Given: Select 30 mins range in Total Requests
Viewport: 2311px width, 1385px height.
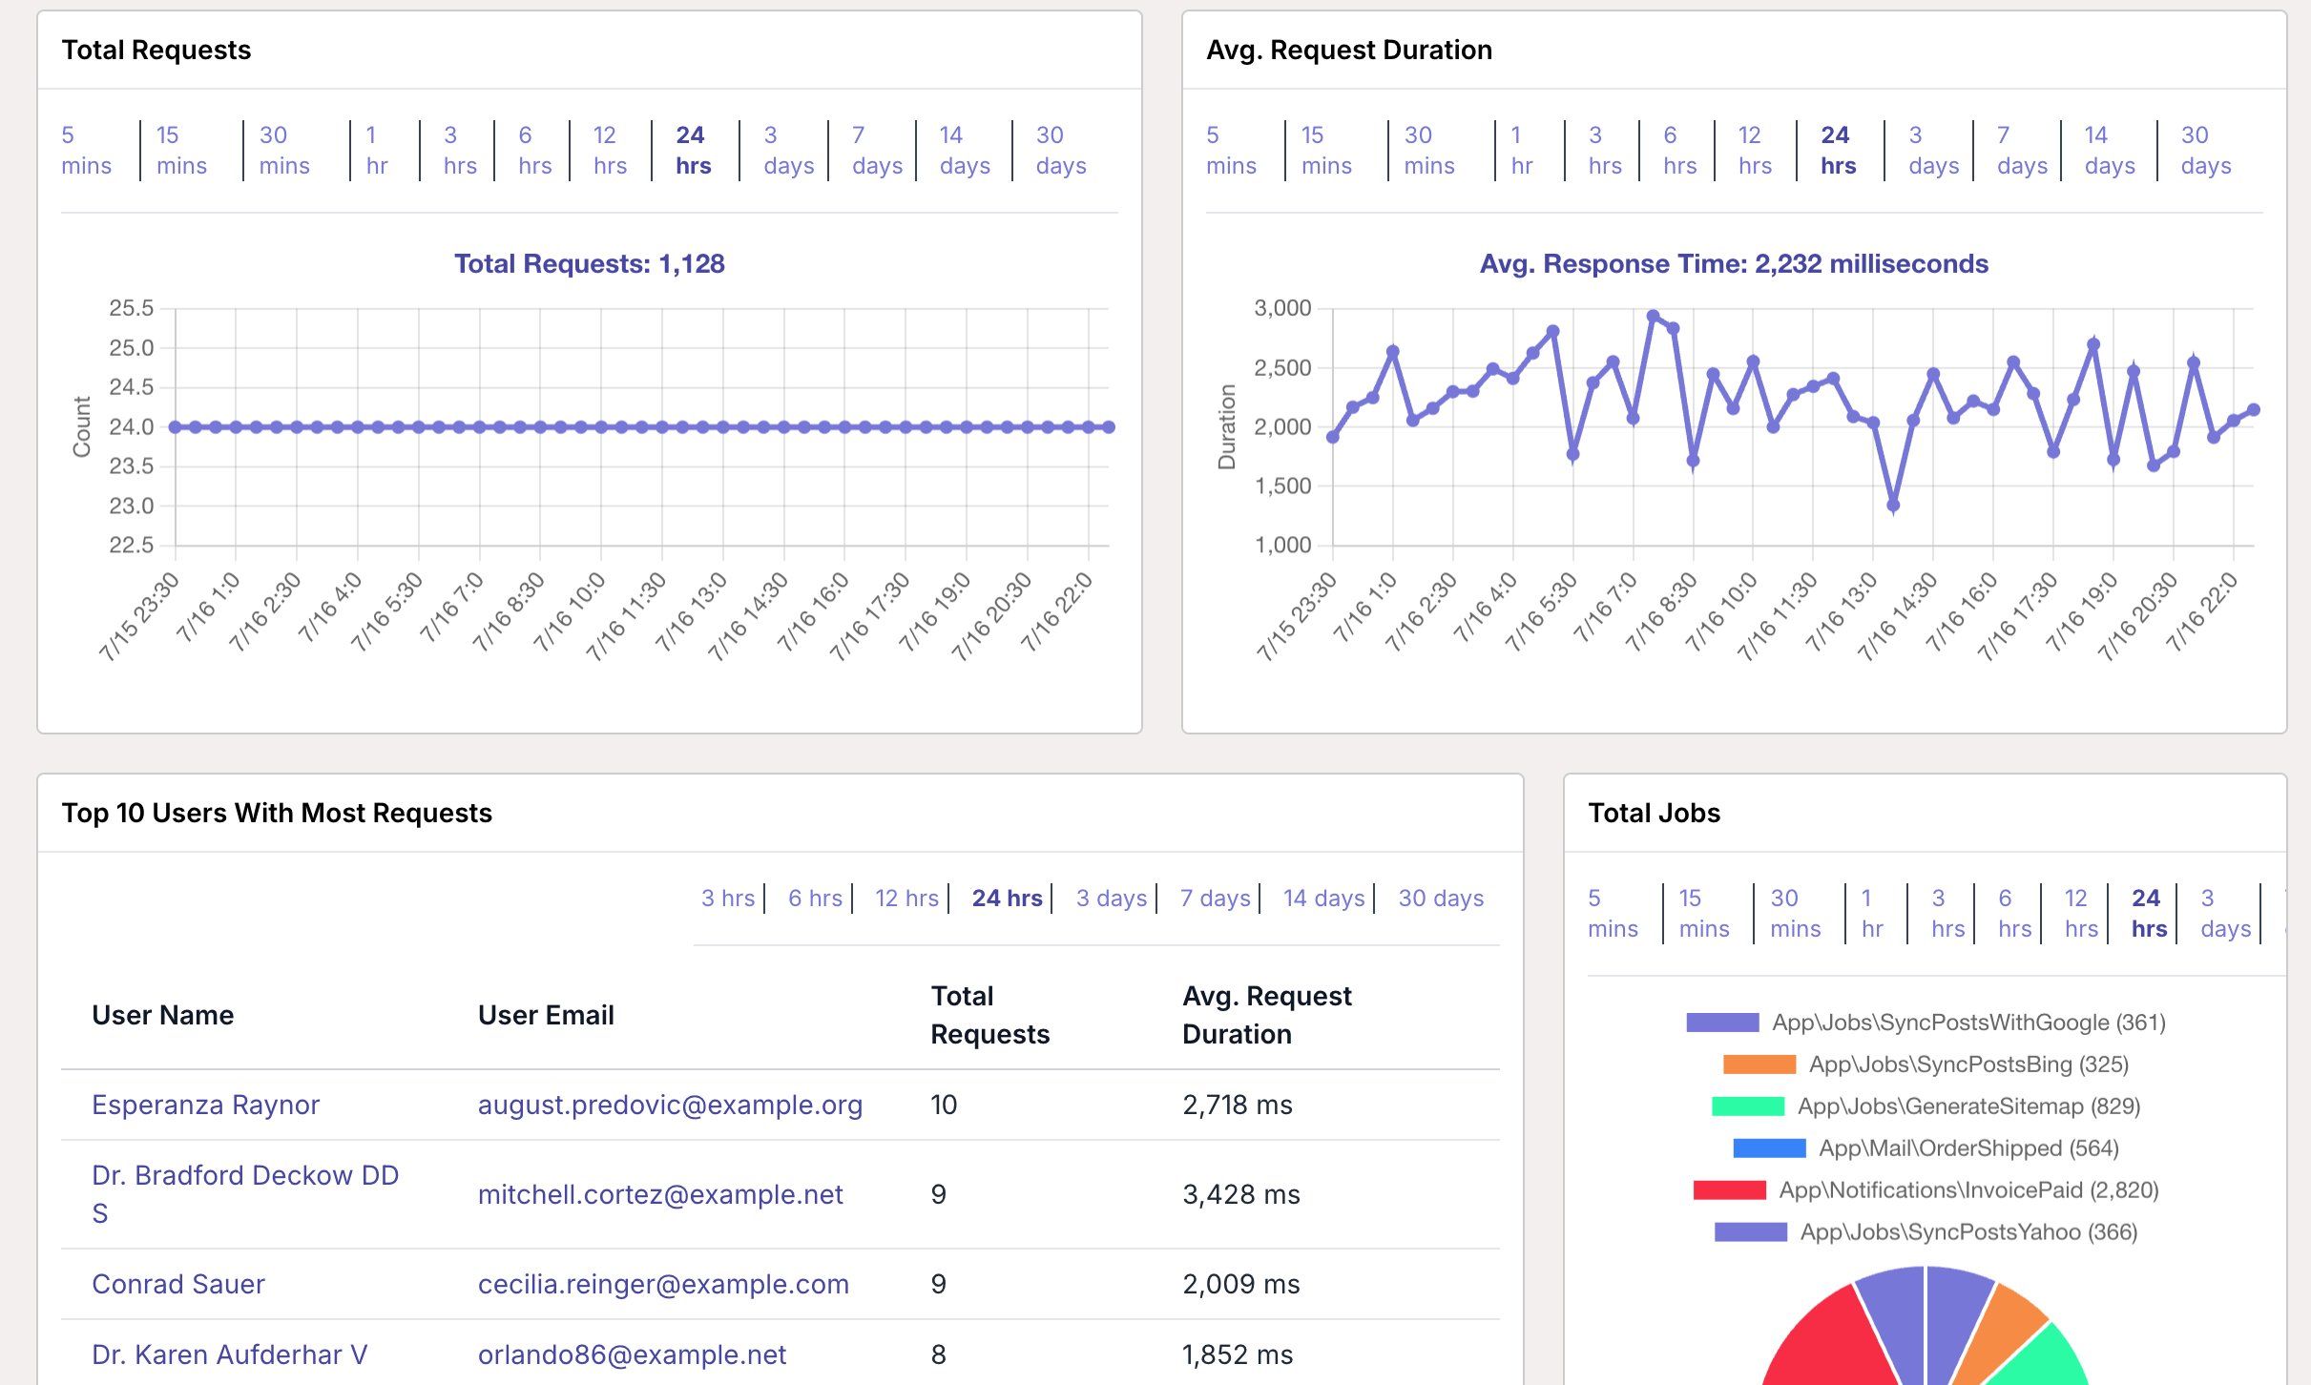Looking at the screenshot, I should pyautogui.click(x=284, y=151).
